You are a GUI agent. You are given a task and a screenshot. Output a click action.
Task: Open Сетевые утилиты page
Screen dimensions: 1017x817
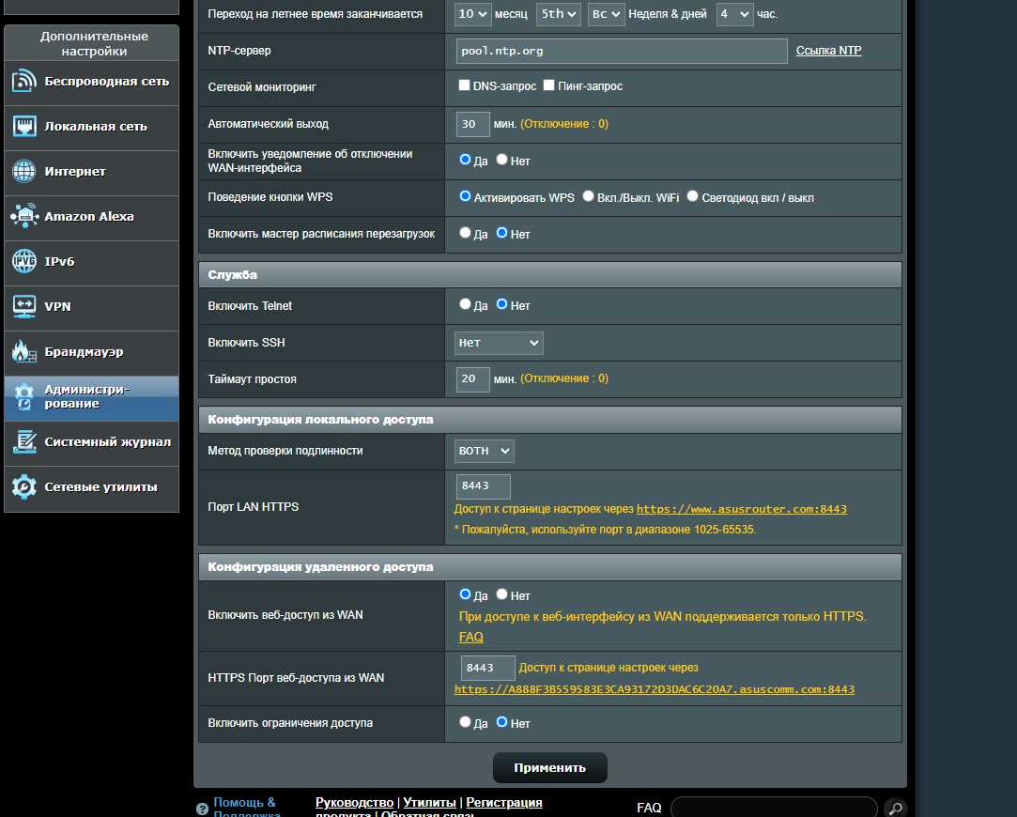pos(91,489)
